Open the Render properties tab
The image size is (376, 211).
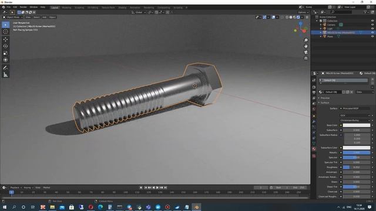tap(314, 87)
